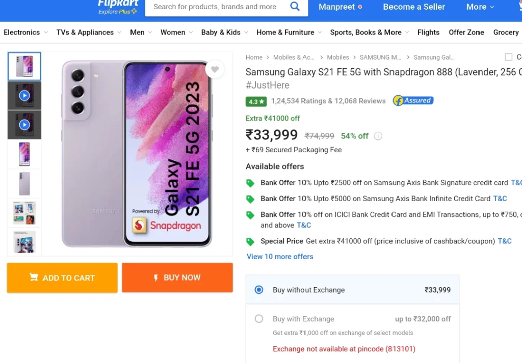The width and height of the screenshot is (522, 363).
Task: Play the second product video thumbnail
Action: 24,125
